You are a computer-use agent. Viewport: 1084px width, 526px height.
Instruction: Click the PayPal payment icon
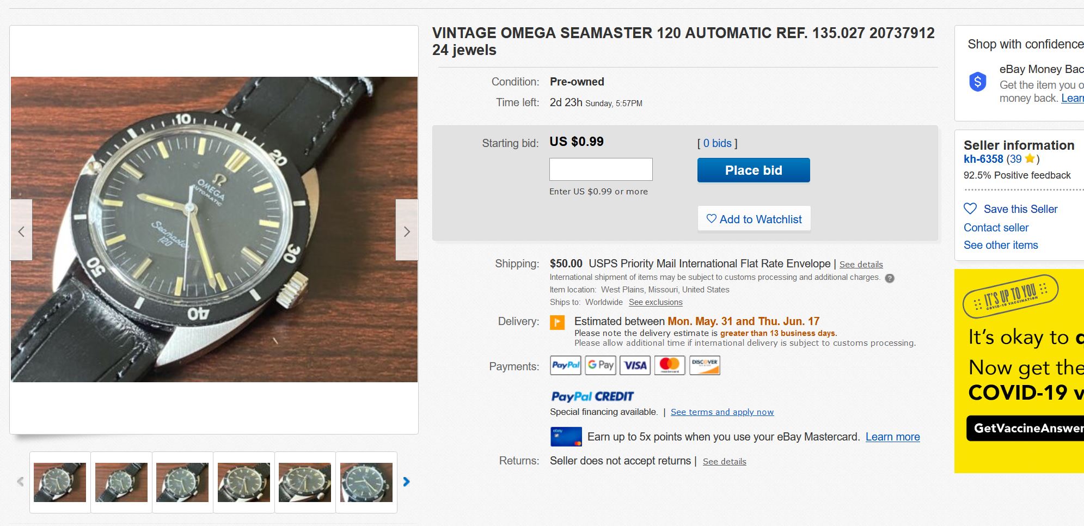pos(565,365)
